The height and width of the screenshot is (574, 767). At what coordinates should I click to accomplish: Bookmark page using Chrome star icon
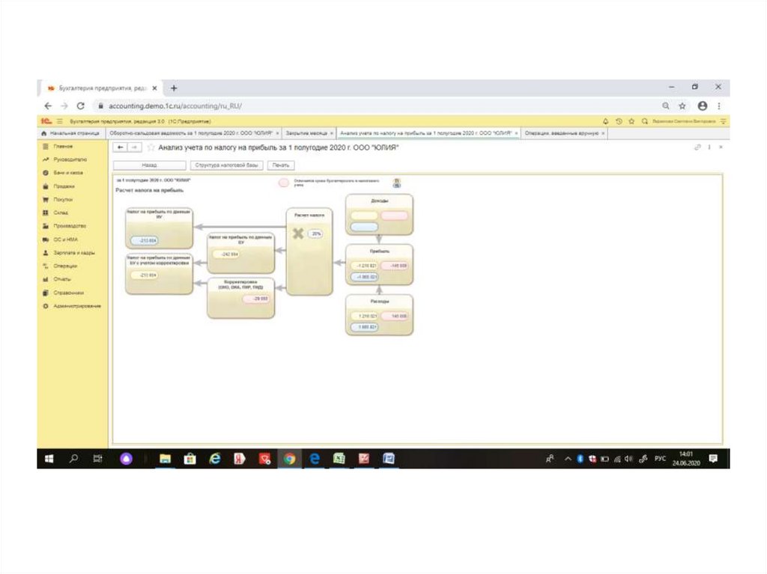[x=682, y=106]
